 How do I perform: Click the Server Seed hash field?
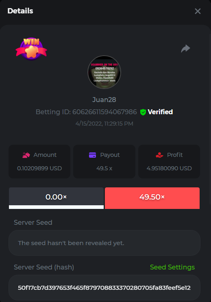pos(104,287)
